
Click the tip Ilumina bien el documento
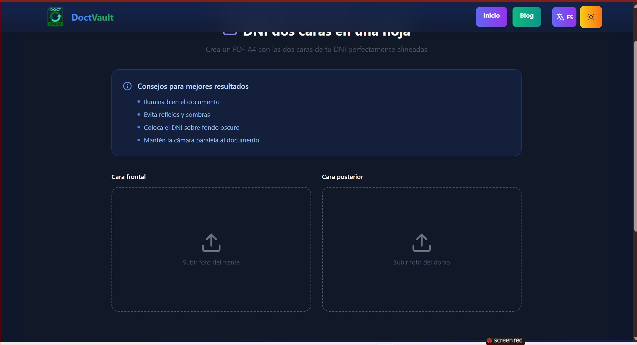(x=181, y=102)
